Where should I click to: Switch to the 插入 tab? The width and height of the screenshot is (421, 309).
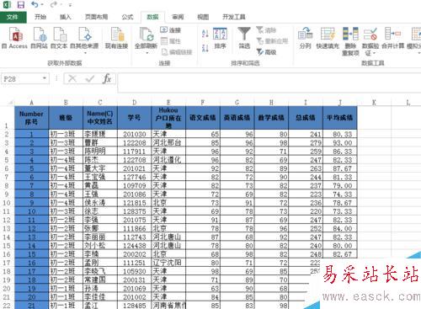pyautogui.click(x=65, y=17)
